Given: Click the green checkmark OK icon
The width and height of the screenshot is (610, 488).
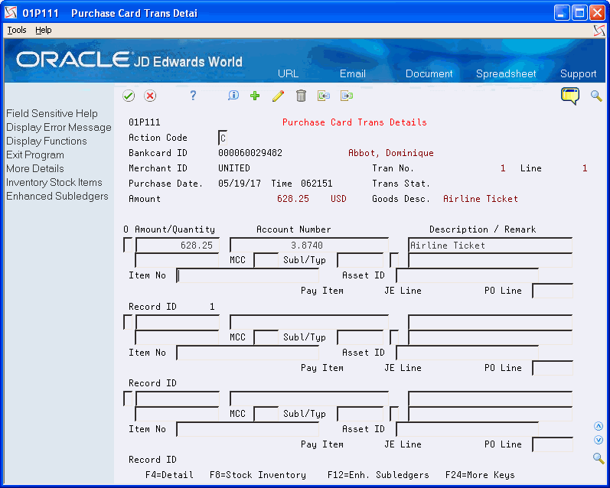Looking at the screenshot, I should (x=129, y=96).
